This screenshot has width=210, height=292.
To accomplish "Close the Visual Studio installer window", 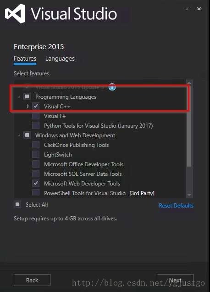I will [x=199, y=9].
